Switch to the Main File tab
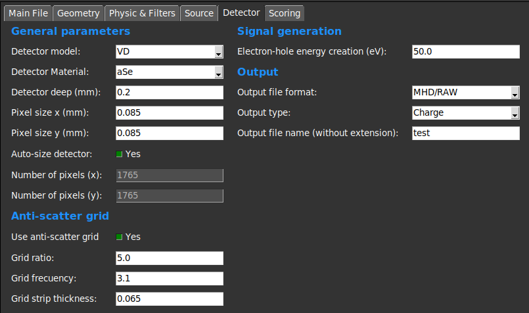Image resolution: width=529 pixels, height=313 pixels. (x=28, y=13)
